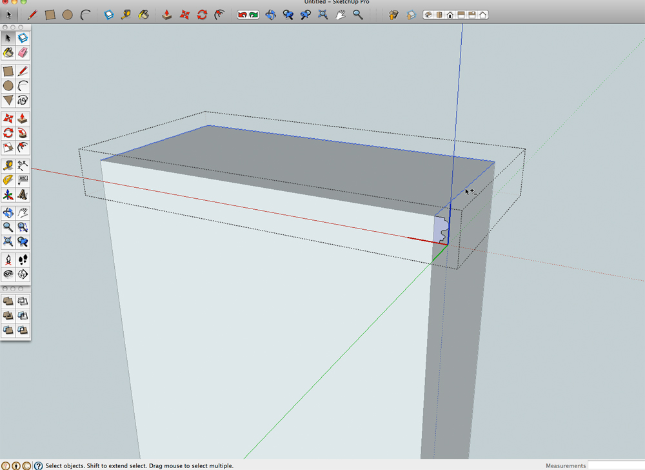Click the Share Model toolbar button
Viewport: 645px width, 470px height.
[410, 14]
